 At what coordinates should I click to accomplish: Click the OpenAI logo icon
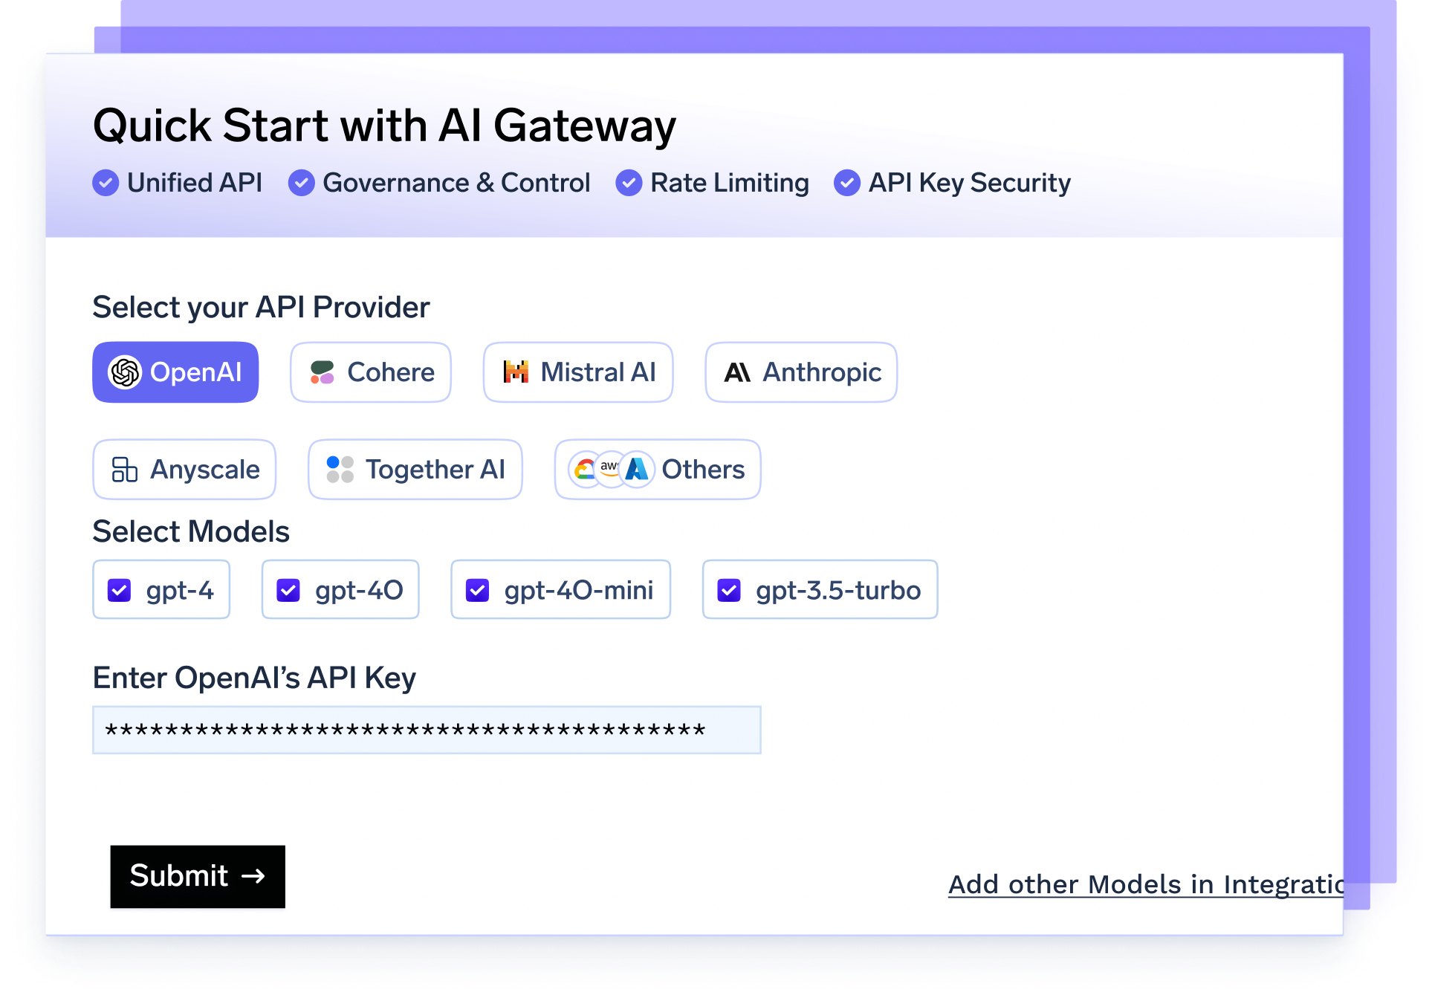[125, 372]
